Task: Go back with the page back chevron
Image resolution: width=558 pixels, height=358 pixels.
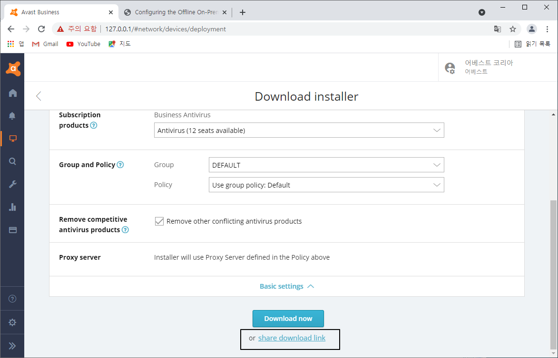Action: coord(39,96)
